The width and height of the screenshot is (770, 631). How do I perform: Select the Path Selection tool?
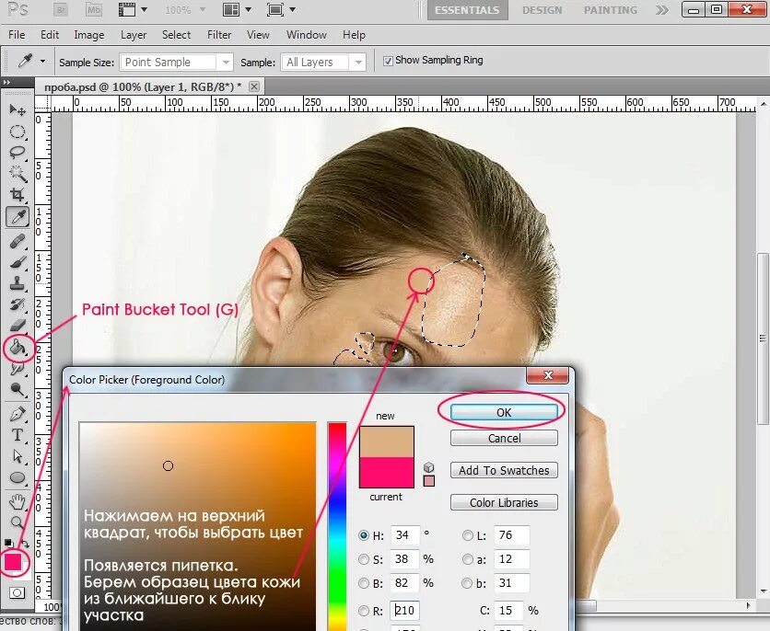(x=17, y=456)
